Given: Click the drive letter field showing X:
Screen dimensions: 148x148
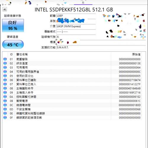Looking at the screenshot, I should 76,37.
